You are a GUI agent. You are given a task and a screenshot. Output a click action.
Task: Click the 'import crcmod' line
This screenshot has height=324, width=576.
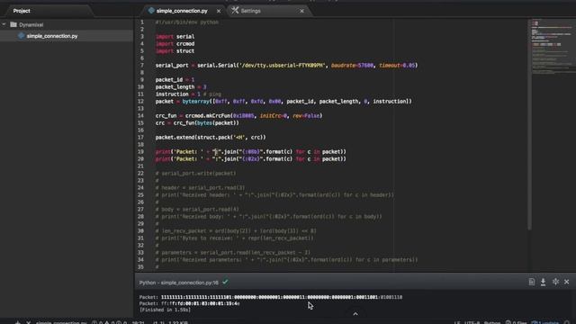click(175, 44)
